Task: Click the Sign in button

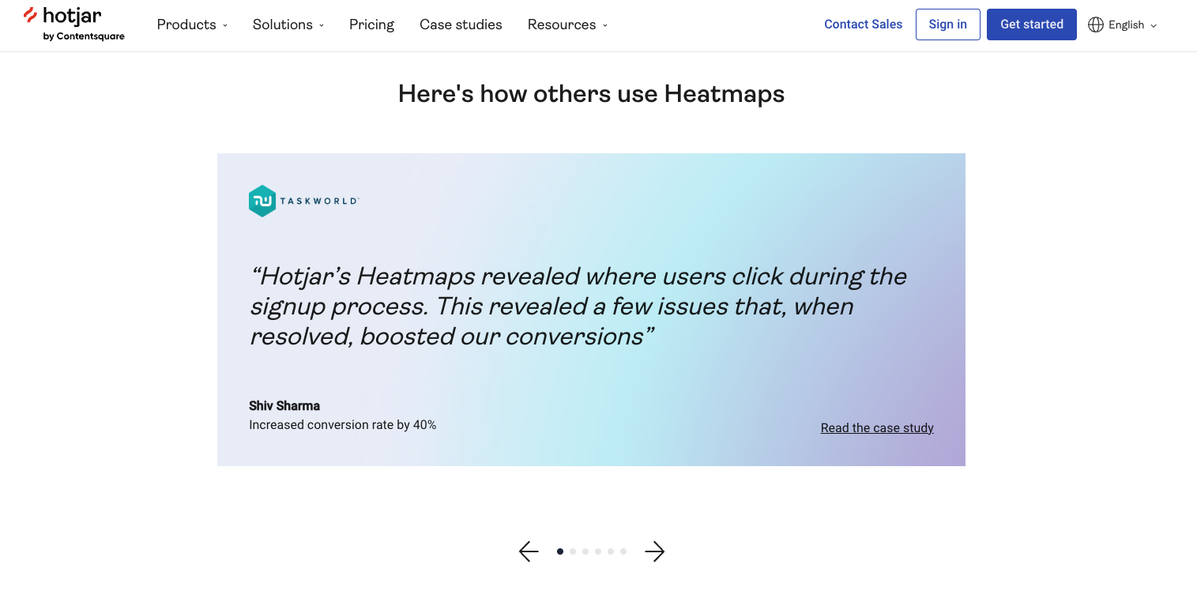Action: click(947, 24)
